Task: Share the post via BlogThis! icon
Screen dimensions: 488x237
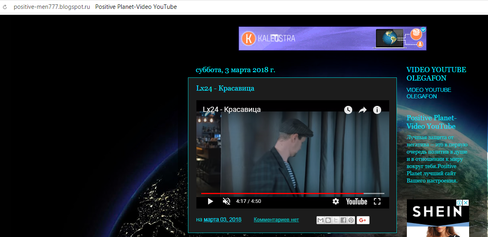Action: pos(328,220)
